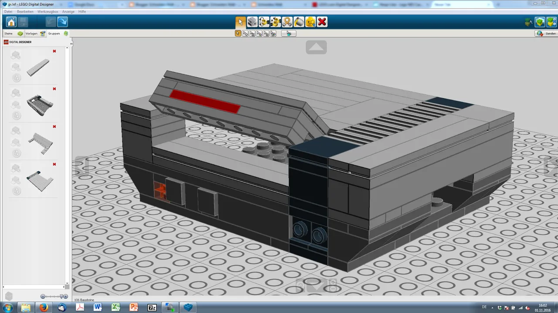Collapse the left brick palette panel
Screen dimensions: 558x313
(71, 43)
